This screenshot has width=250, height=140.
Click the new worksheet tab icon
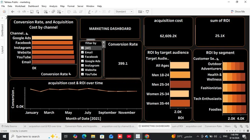point(235,126)
